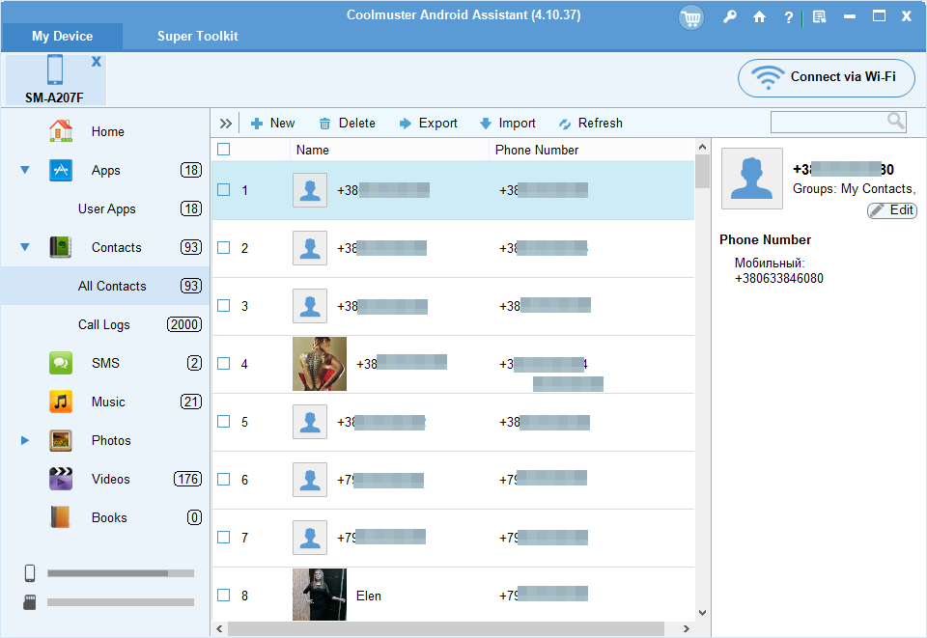Click the SD card storage icon

pyautogui.click(x=30, y=602)
